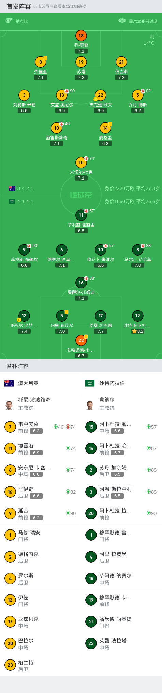Tap captain 22 杰克逊-欧文 icon
The width and height of the screenshot is (162, 693).
pyautogui.click(x=101, y=95)
